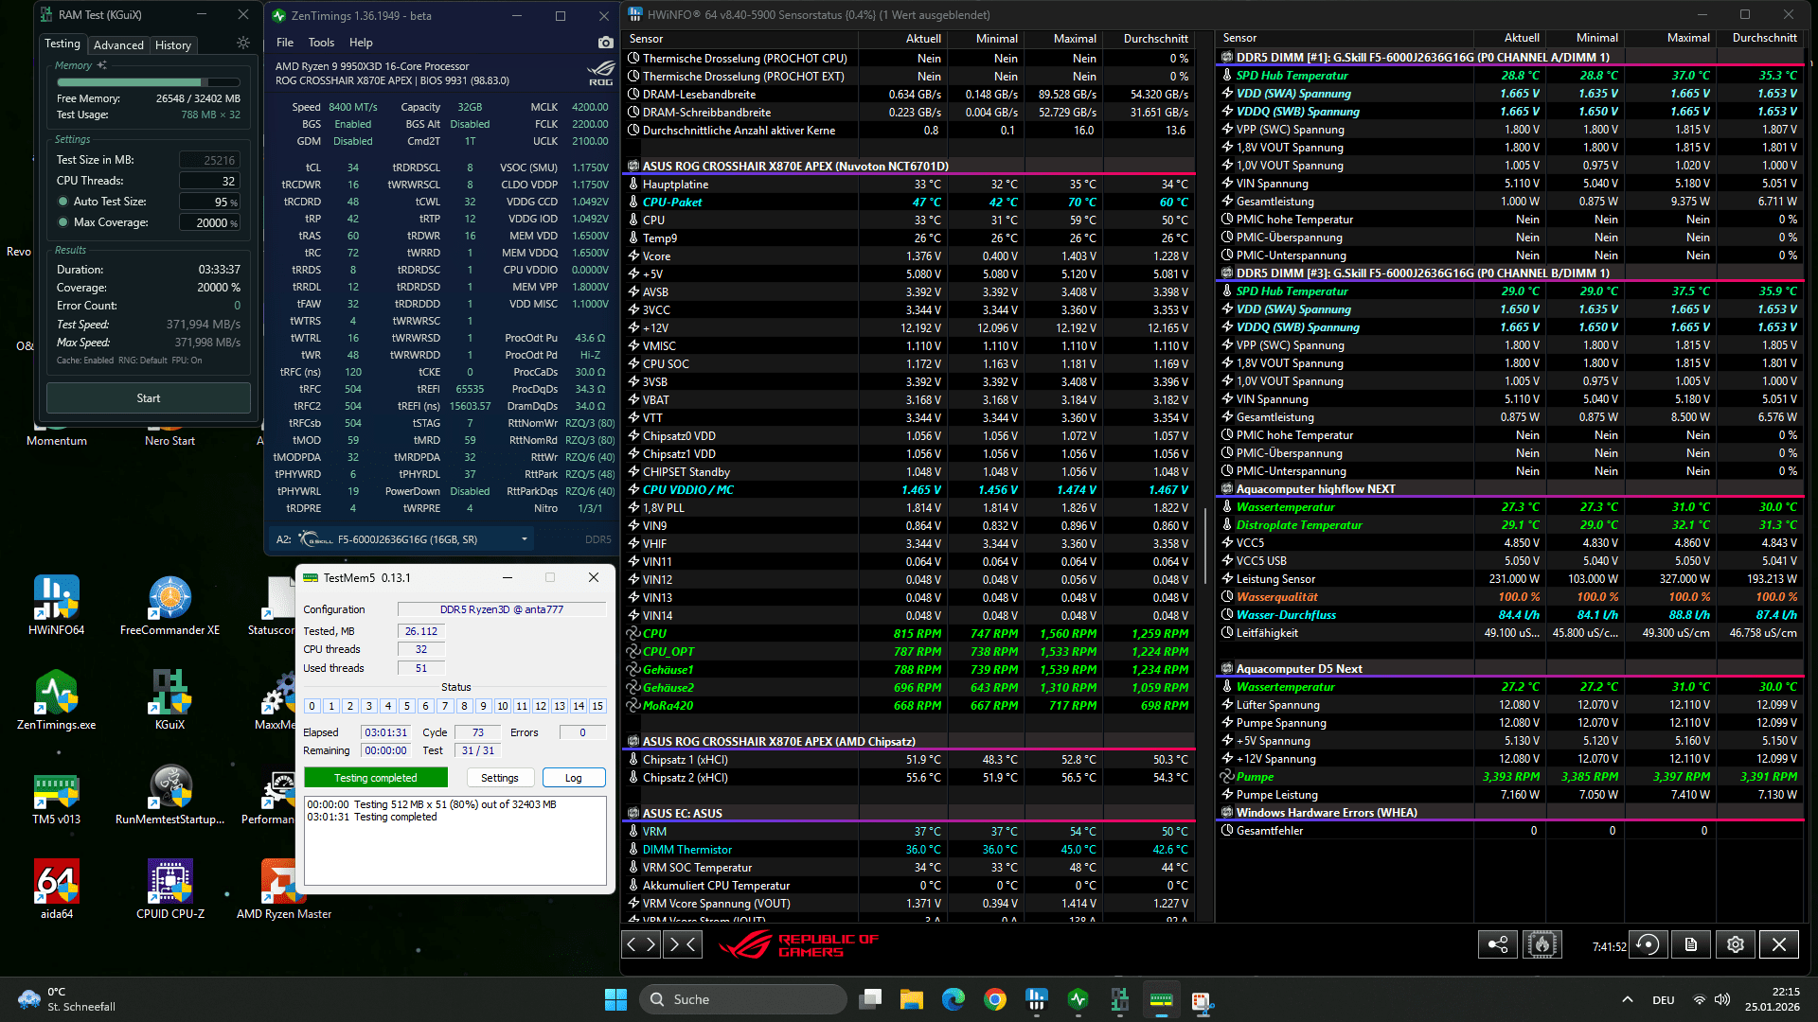1818x1022 pixels.
Task: Toggle TestMem5 status box number 7
Action: click(x=445, y=706)
